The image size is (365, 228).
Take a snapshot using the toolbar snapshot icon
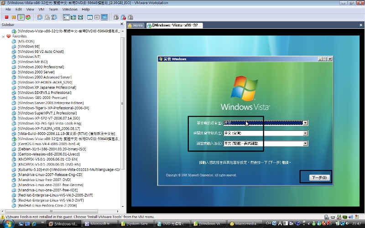[40, 17]
